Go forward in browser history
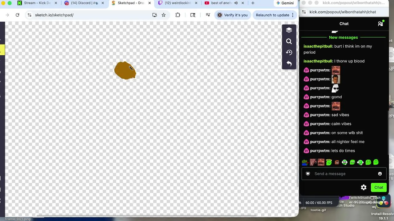The width and height of the screenshot is (394, 221). point(7,15)
